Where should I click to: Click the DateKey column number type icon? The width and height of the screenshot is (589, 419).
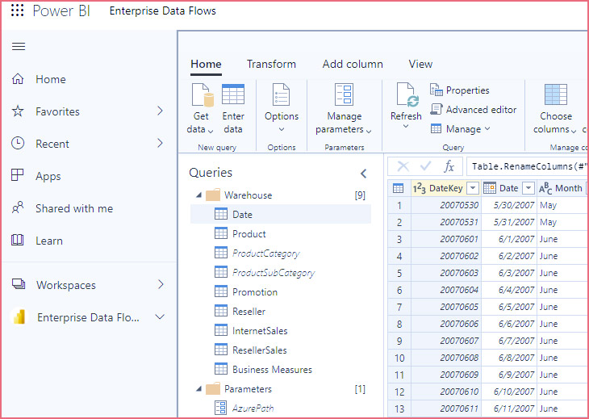coord(420,188)
